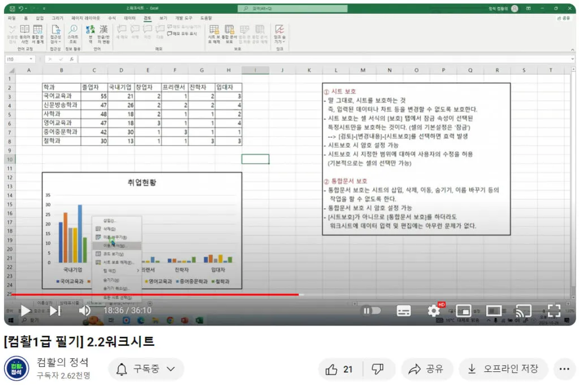This screenshot has height=385, width=579.
Task: Switch to miniplayer mode
Action: tap(464, 311)
